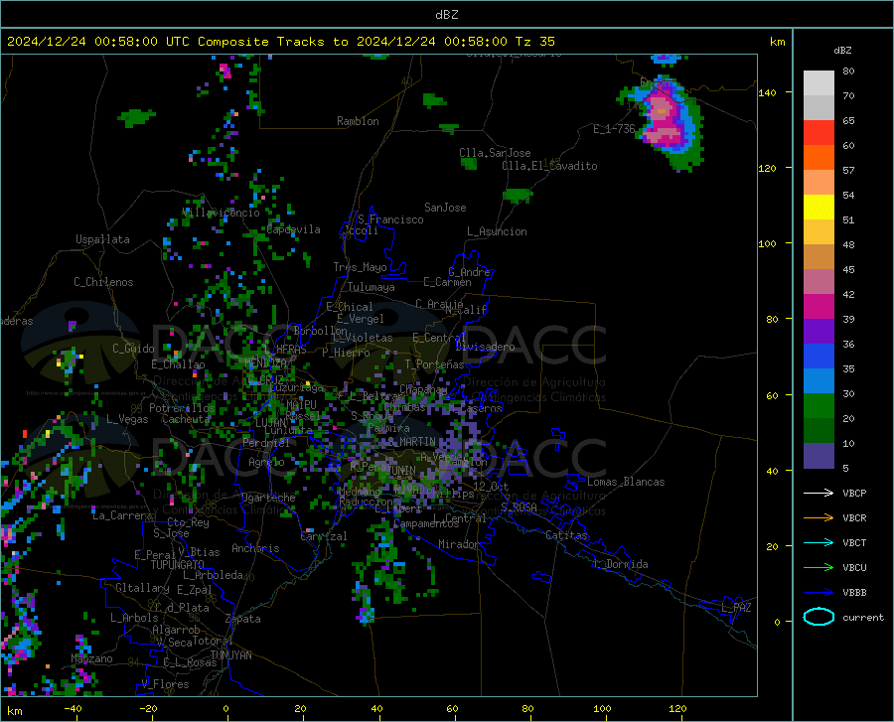The width and height of the screenshot is (894, 722).
Task: Click the TUPUNGATO place label
Action: coord(178,565)
